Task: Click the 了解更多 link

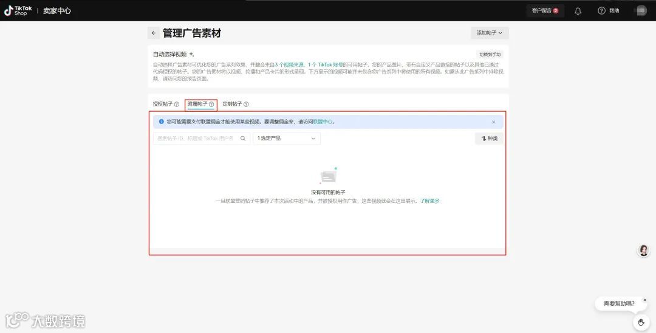Action: 429,201
